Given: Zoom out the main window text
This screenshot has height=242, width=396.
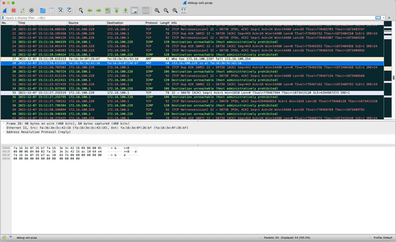Looking at the screenshot, I should (x=166, y=11).
